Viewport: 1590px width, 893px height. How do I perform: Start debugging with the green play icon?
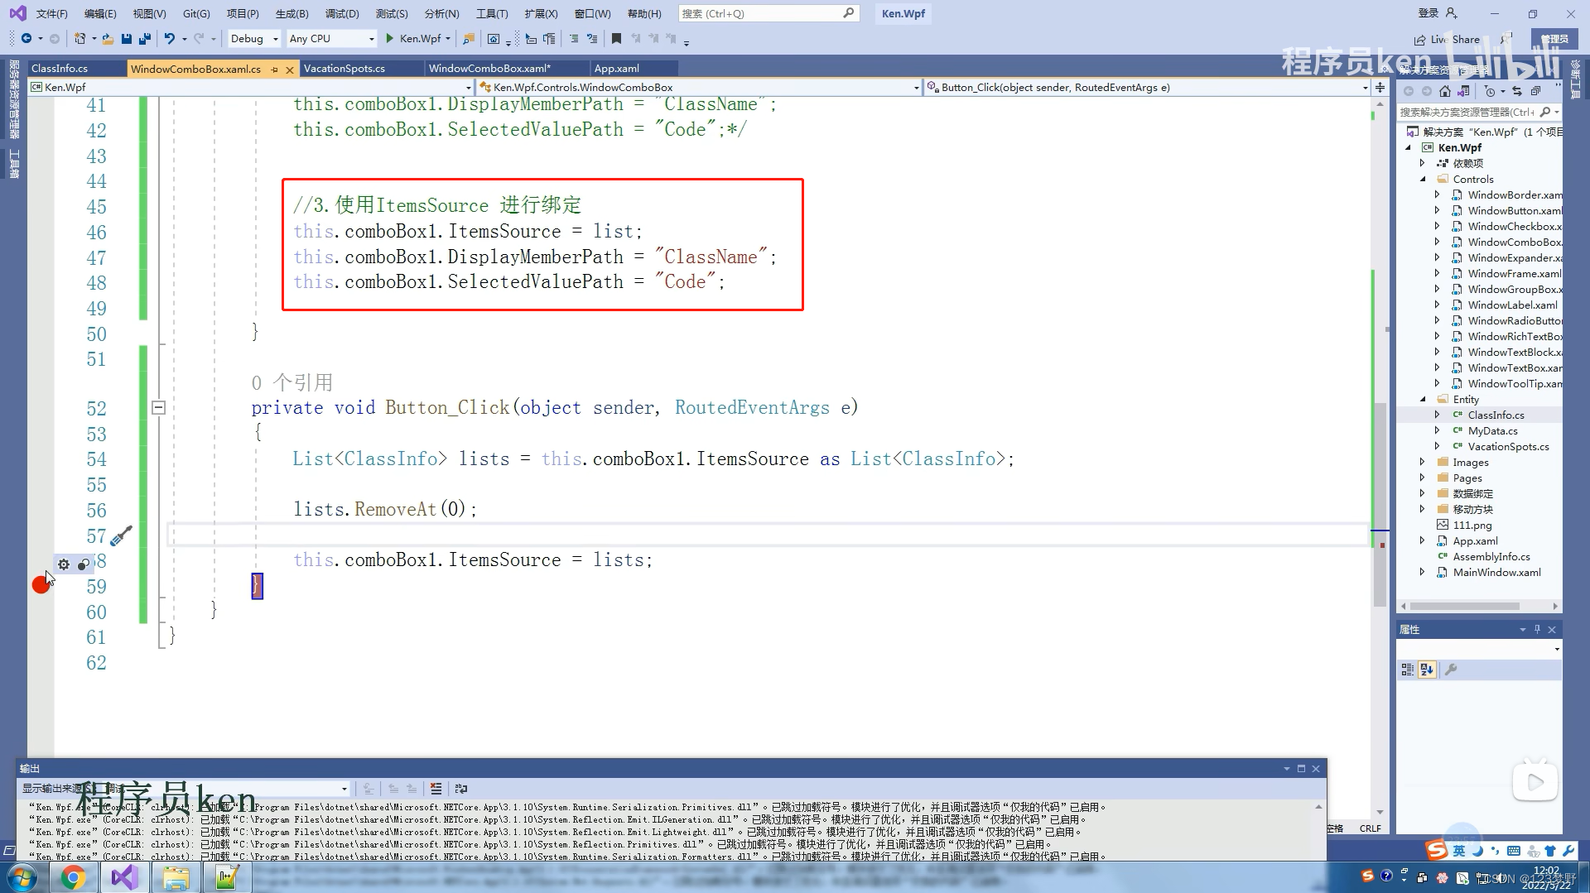tap(389, 38)
